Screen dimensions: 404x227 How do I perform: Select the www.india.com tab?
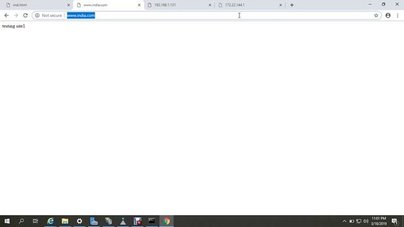pyautogui.click(x=108, y=5)
